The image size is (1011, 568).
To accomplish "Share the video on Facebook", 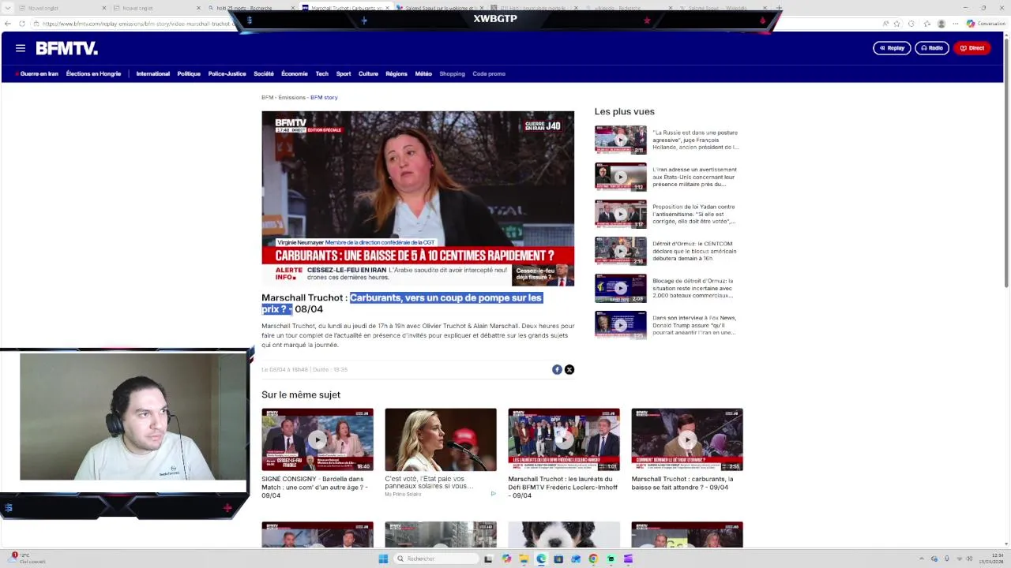I will [x=557, y=369].
